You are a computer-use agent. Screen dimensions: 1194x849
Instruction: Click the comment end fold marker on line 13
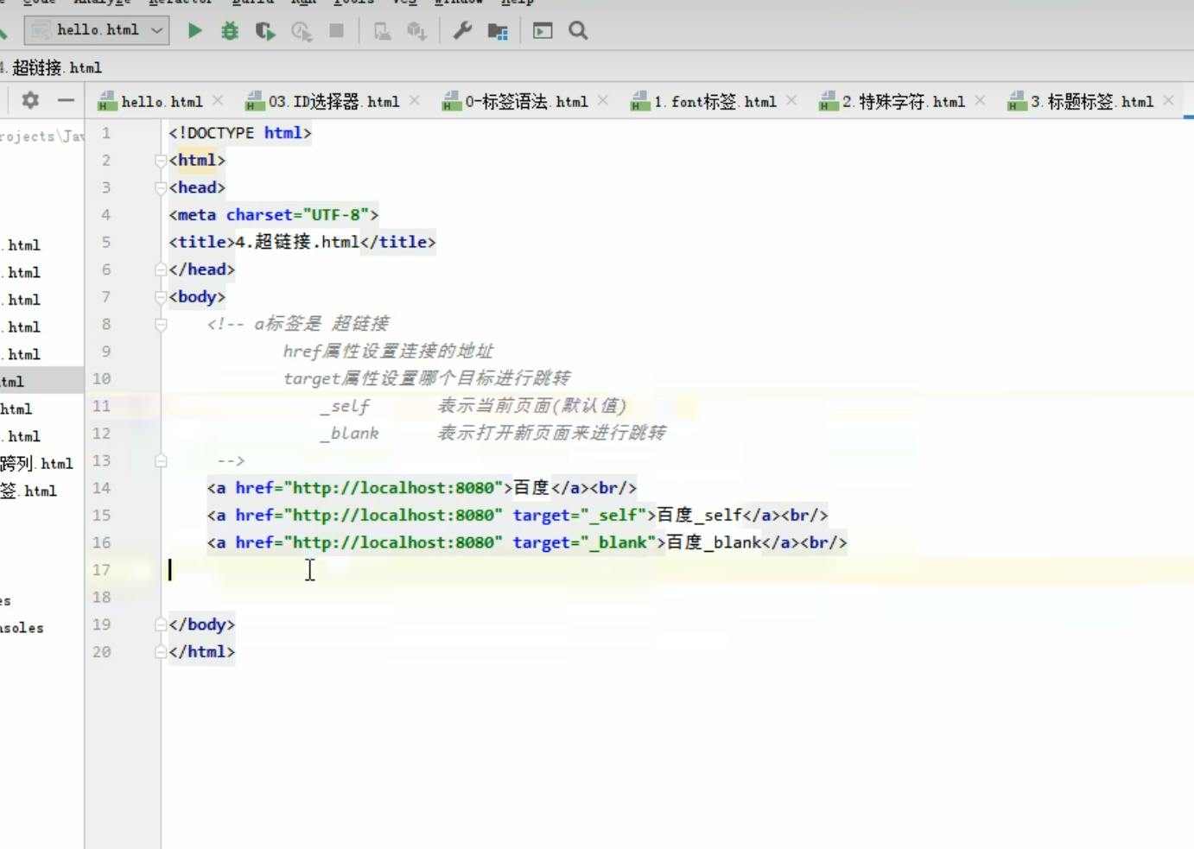[x=161, y=461]
